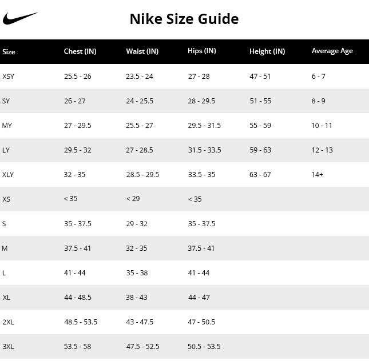The width and height of the screenshot is (369, 361).
Task: Select the Size column header
Action: coord(9,52)
